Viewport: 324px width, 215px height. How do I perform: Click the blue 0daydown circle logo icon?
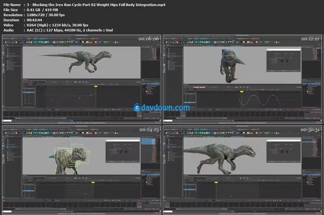point(137,108)
